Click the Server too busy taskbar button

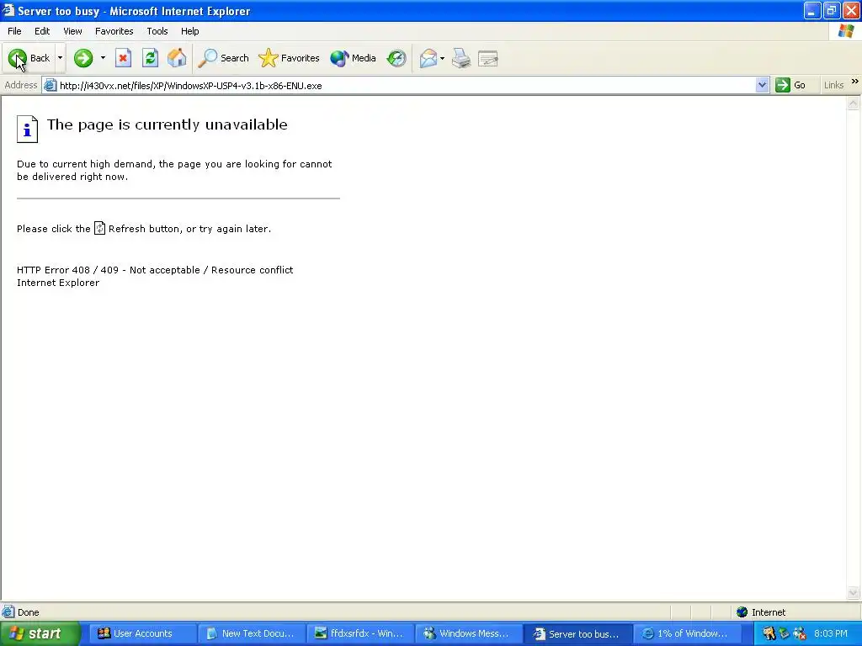pos(577,634)
